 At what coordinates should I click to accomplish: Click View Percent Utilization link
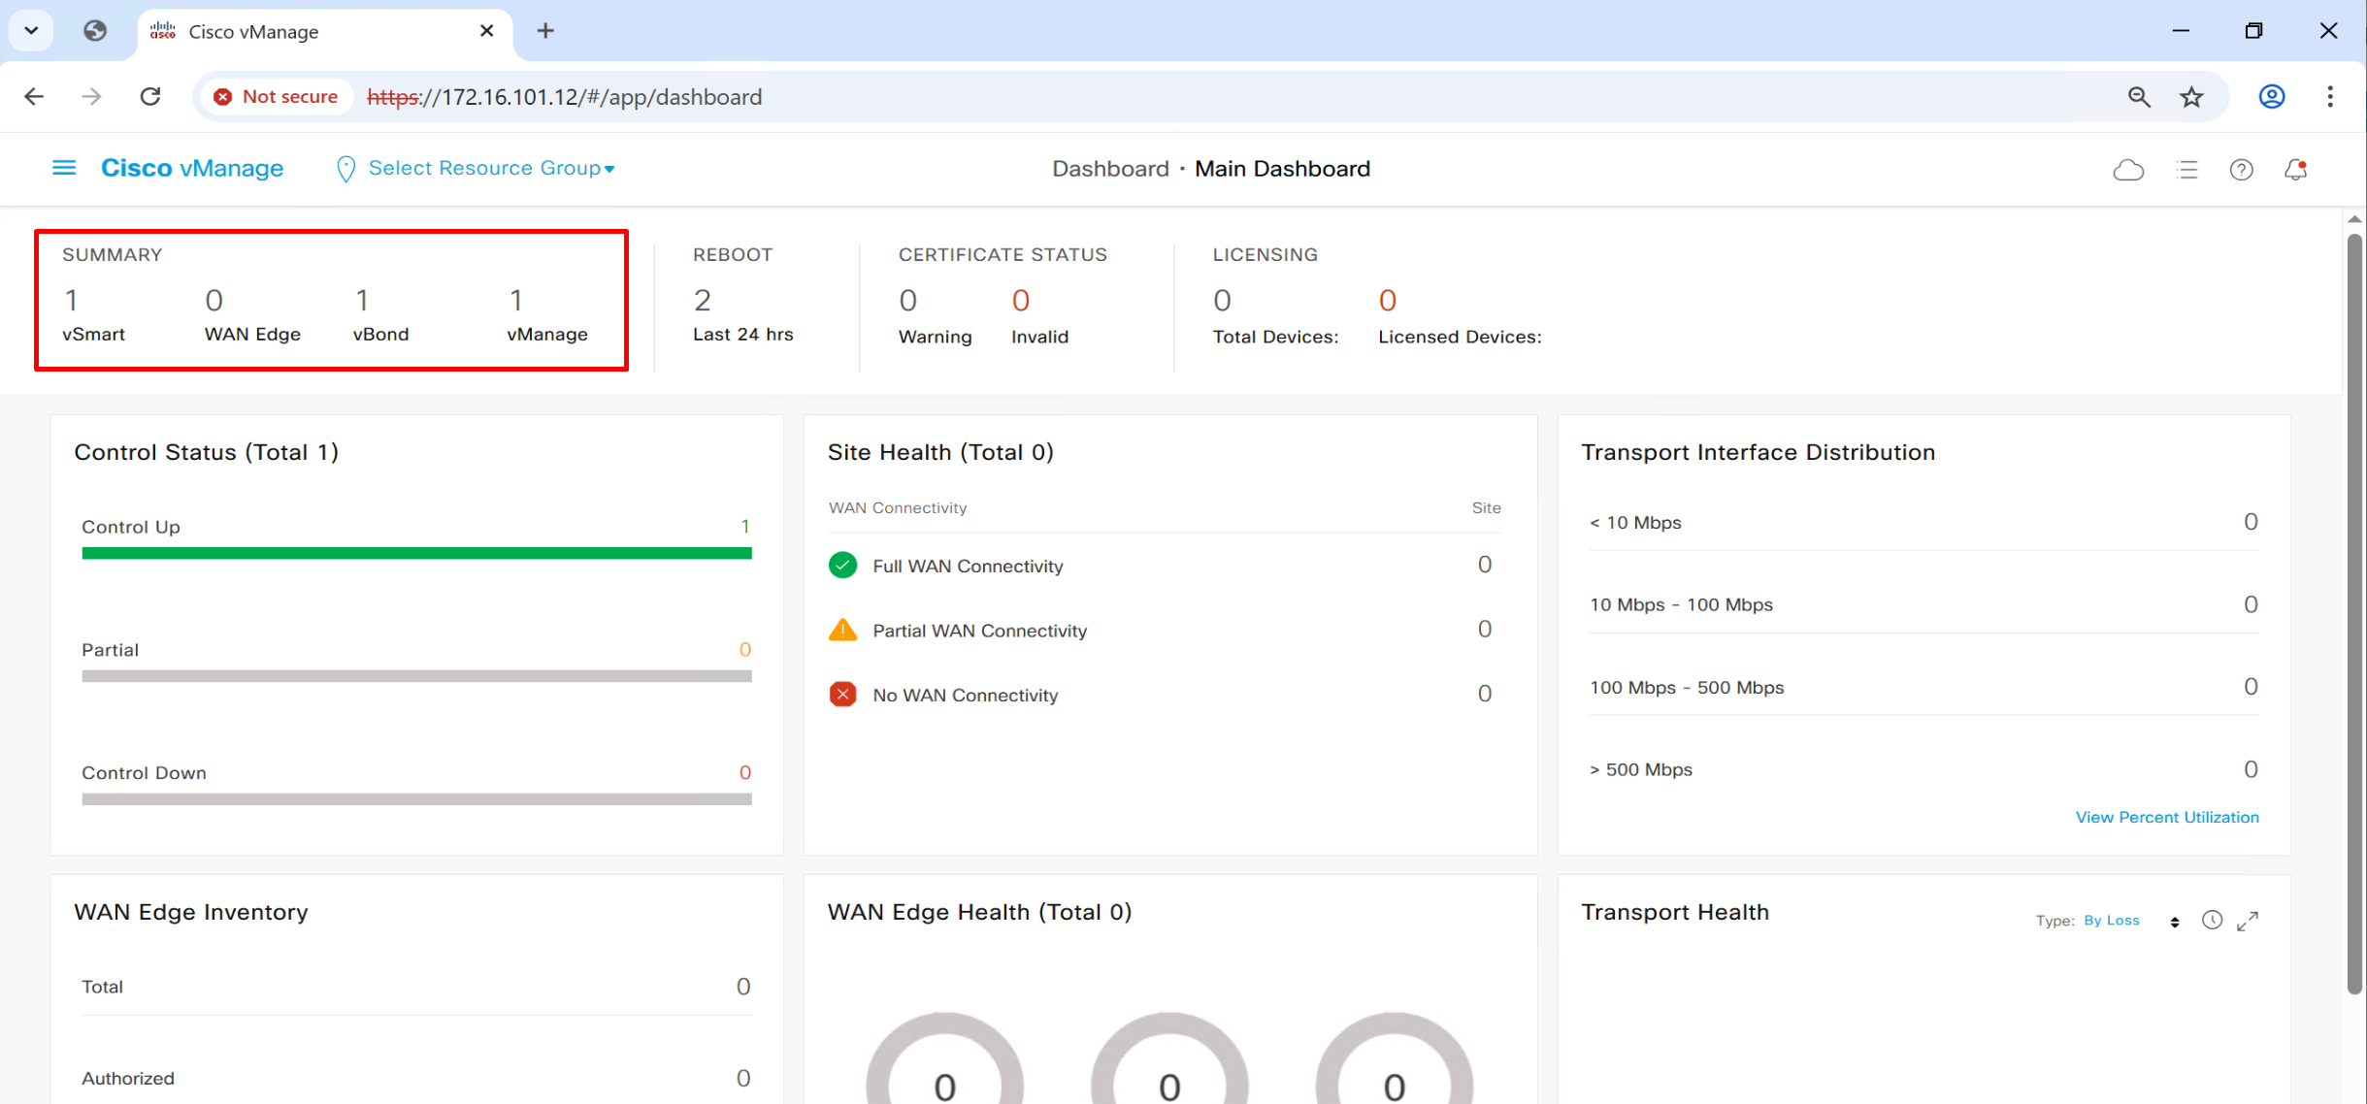point(2166,817)
